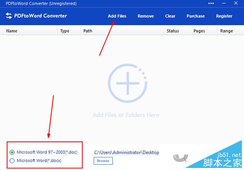Image resolution: width=244 pixels, height=170 pixels.
Task: Open the three-dots options menu in title bar
Action: [211, 3]
